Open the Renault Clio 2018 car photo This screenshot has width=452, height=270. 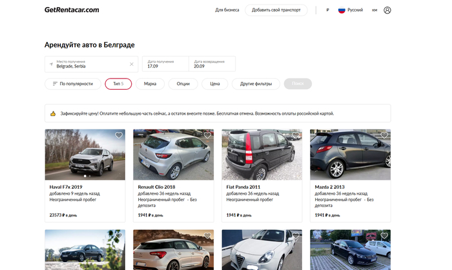pyautogui.click(x=174, y=155)
